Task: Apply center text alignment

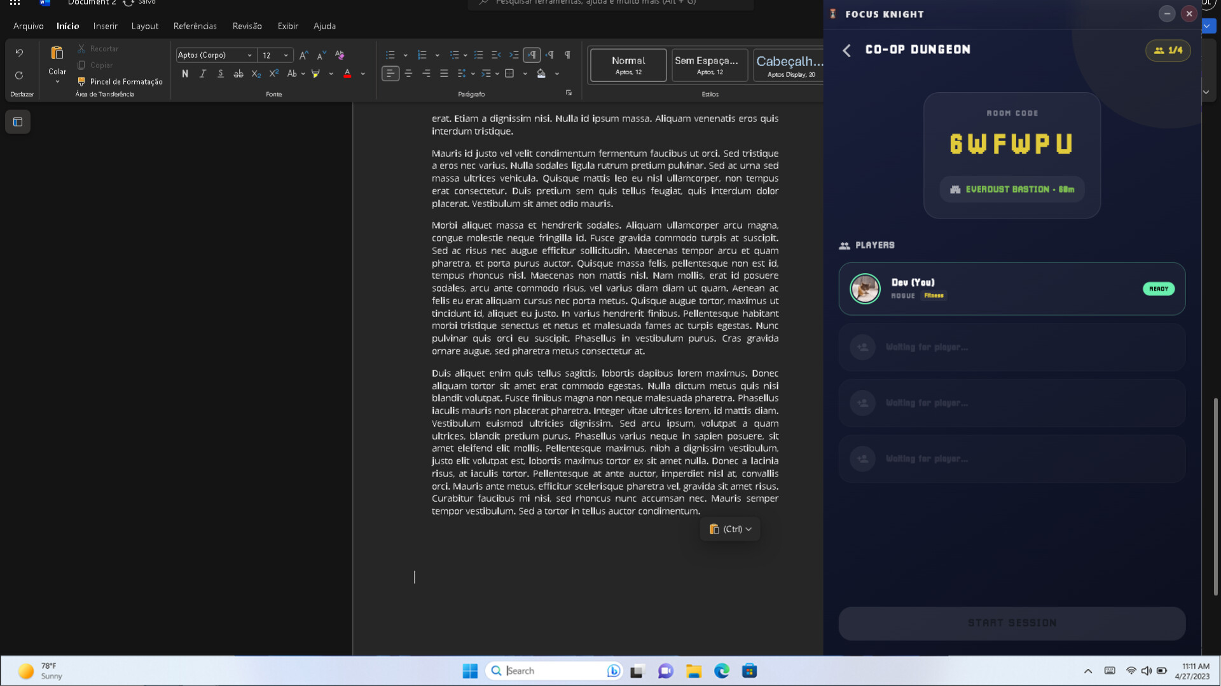Action: coord(408,74)
